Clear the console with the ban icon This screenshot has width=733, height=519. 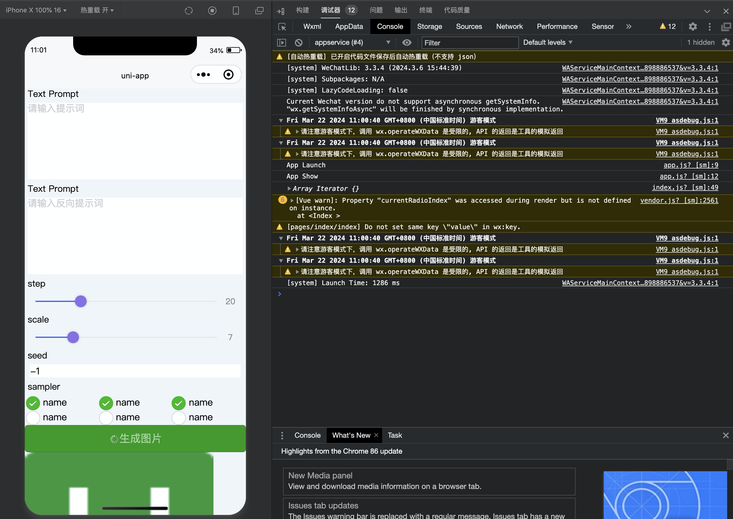click(298, 42)
